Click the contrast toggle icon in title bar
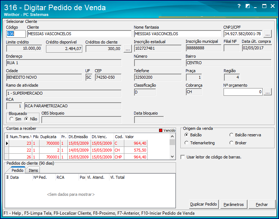This screenshot has width=279, height=219. coord(247,6)
